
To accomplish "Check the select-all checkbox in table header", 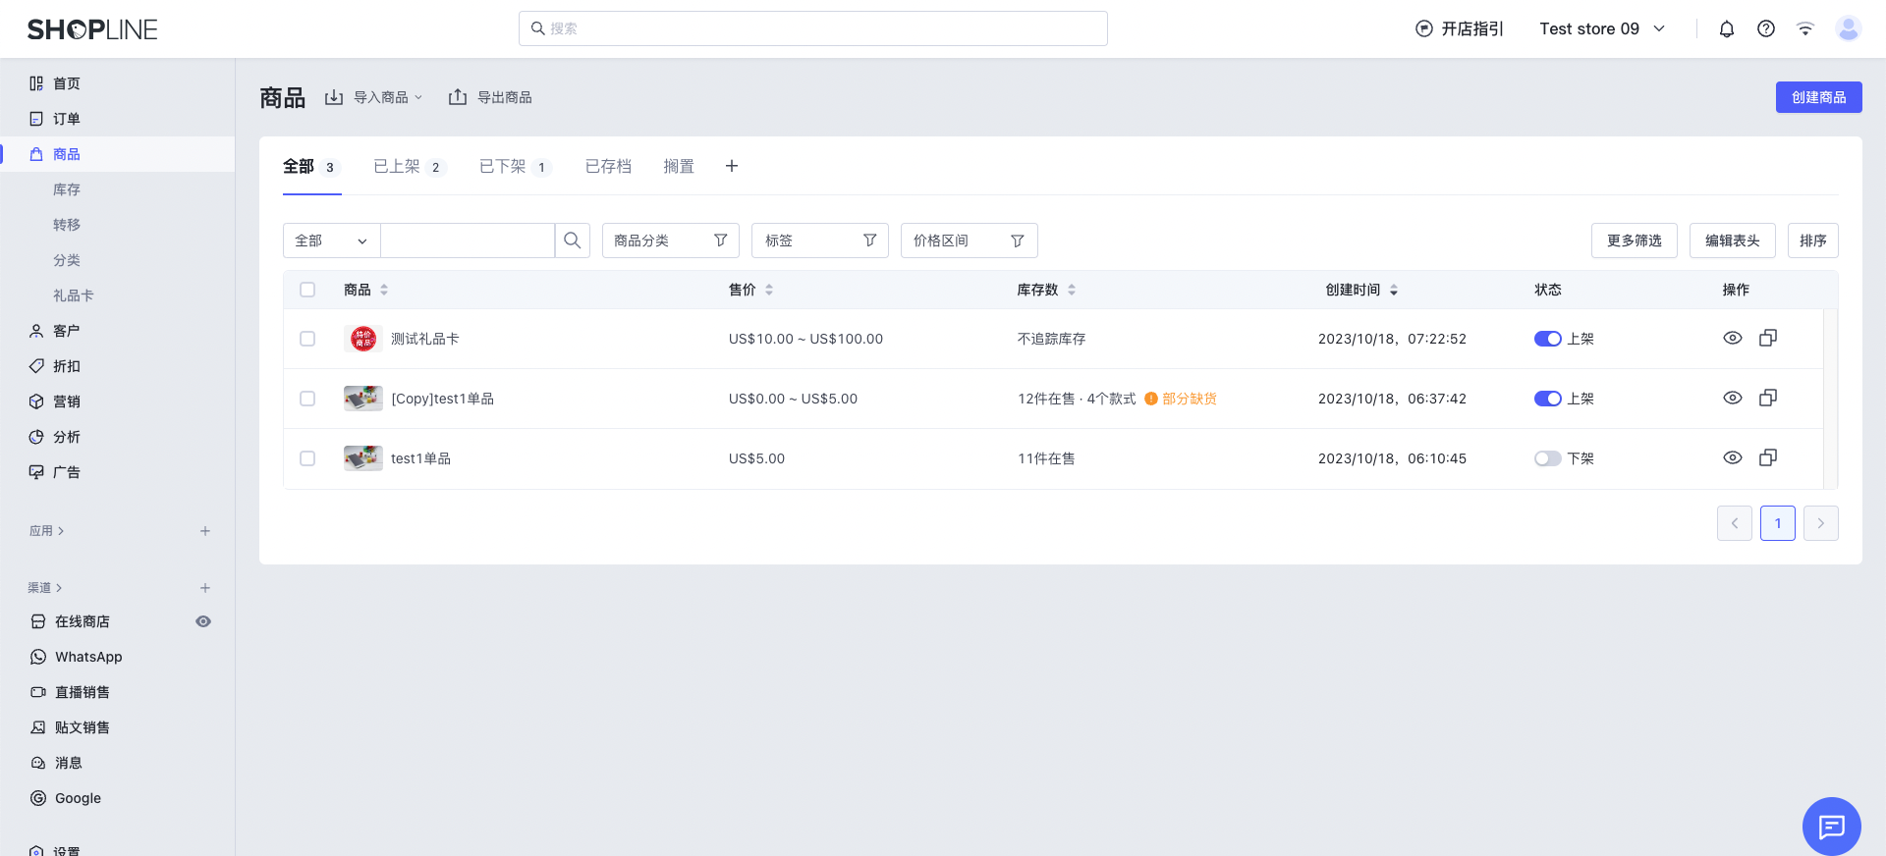I will pyautogui.click(x=307, y=290).
